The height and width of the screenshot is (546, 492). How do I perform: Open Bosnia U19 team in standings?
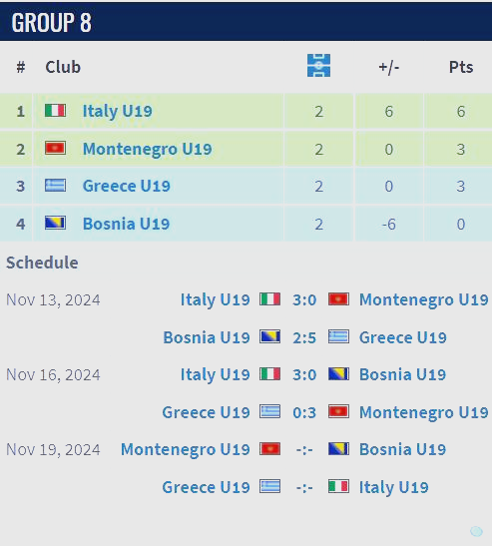(x=126, y=224)
